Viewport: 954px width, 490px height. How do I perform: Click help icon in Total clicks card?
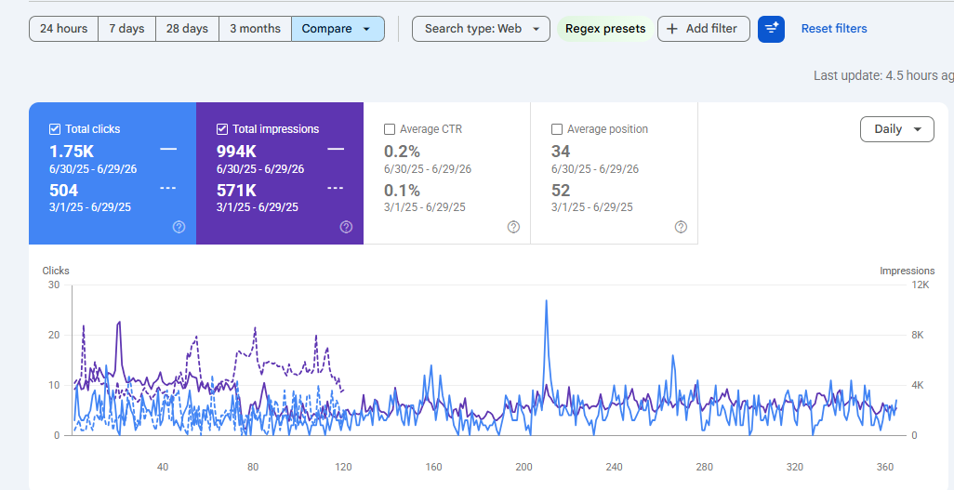[179, 227]
